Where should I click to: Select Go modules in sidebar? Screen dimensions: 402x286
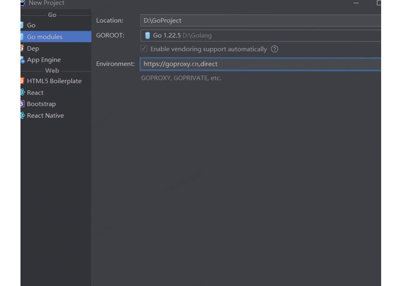point(56,37)
